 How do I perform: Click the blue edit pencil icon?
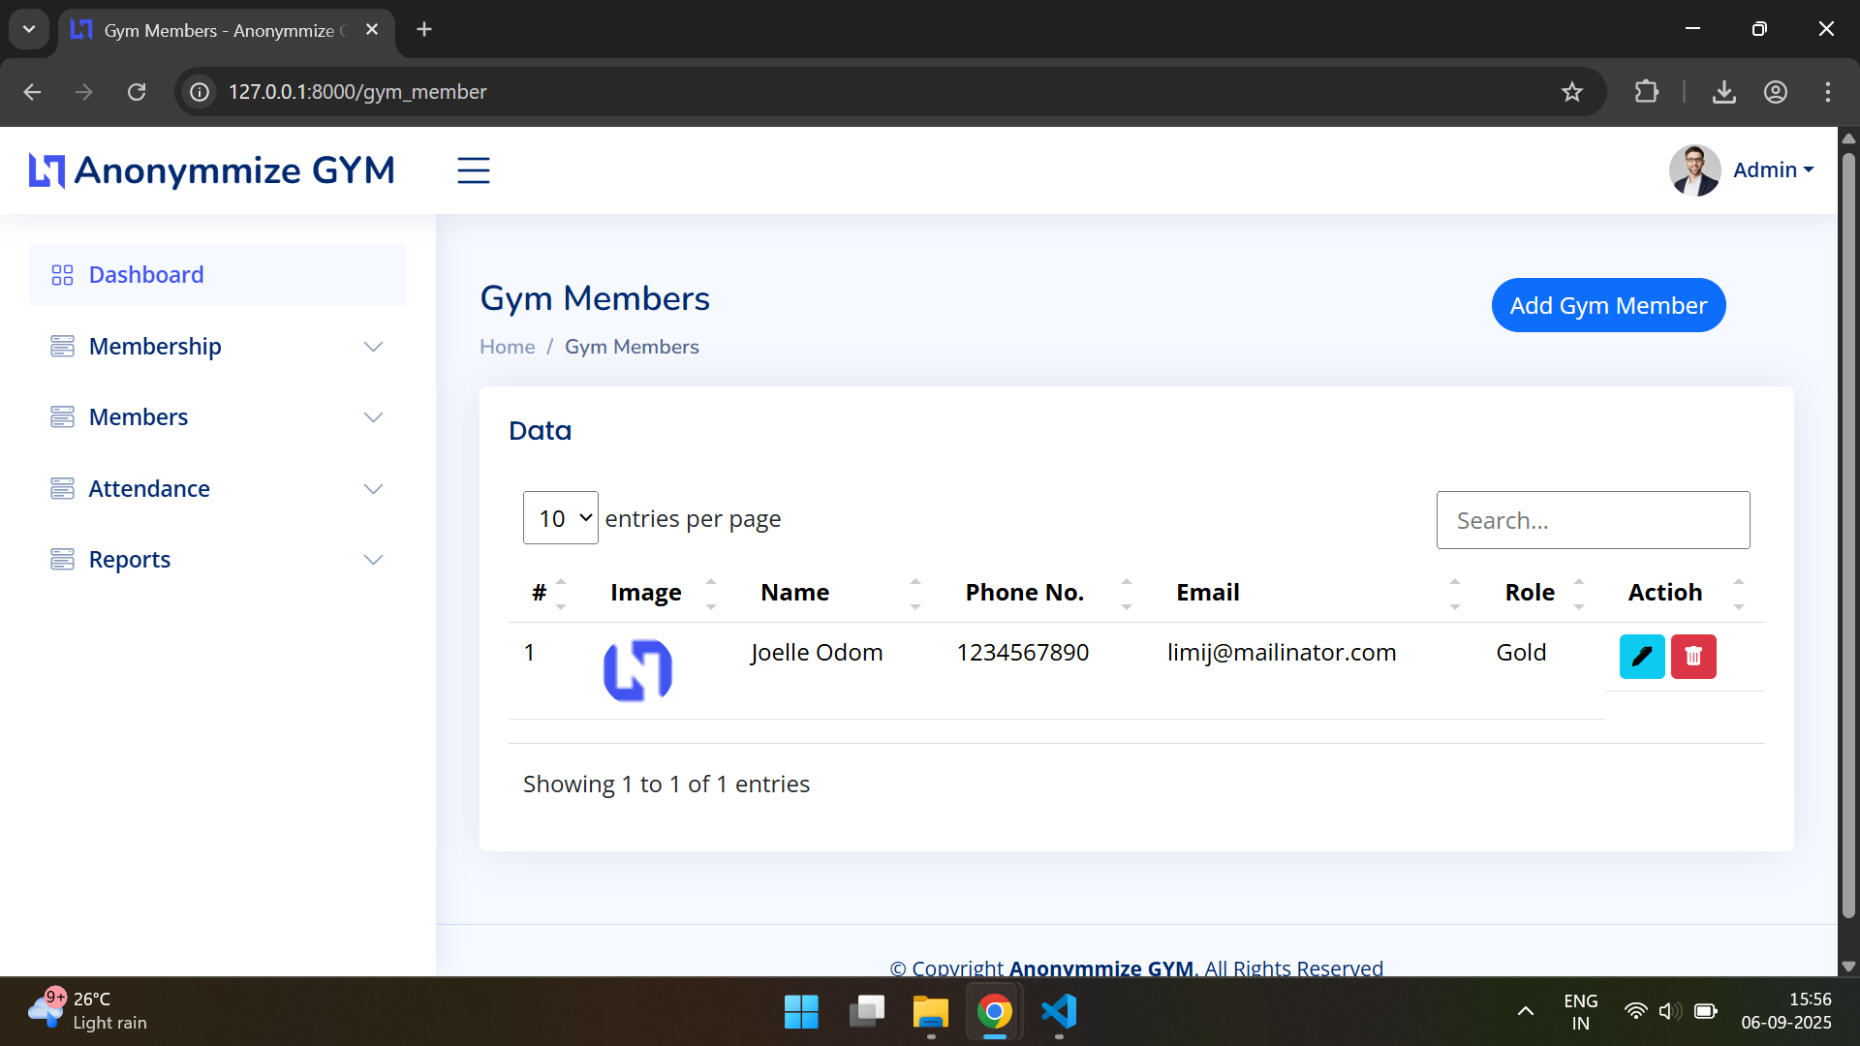pos(1642,657)
